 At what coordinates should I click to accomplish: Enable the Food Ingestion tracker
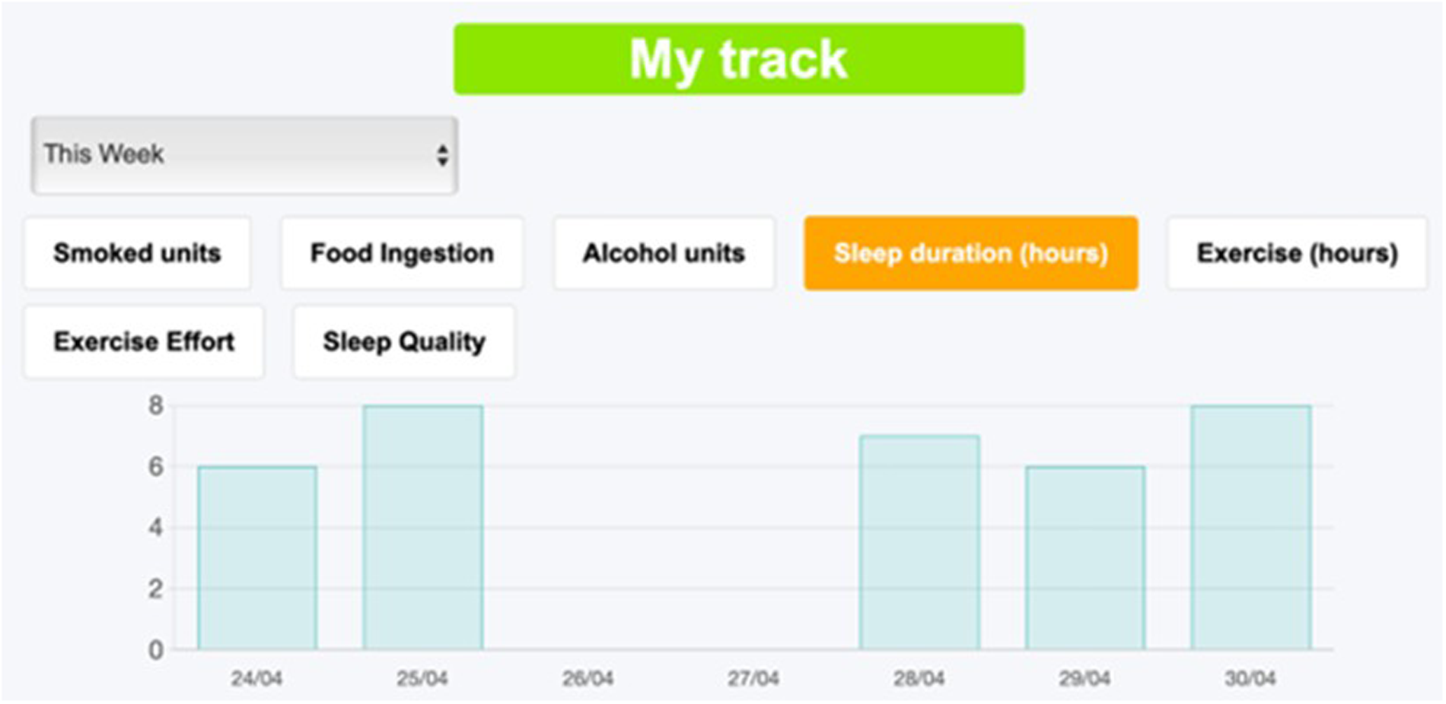402,253
